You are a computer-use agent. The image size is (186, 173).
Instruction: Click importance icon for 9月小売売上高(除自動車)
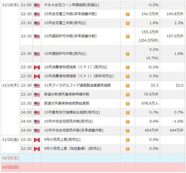pos(128,149)
